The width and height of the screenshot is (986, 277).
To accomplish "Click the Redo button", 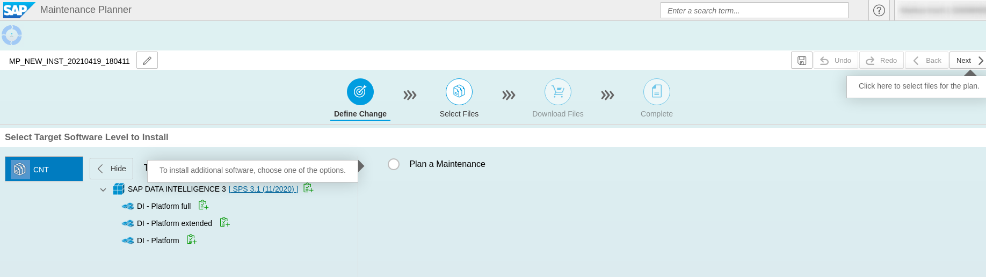I will click(881, 61).
